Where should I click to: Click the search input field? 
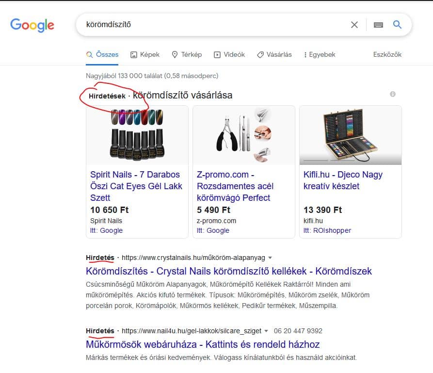coord(194,24)
